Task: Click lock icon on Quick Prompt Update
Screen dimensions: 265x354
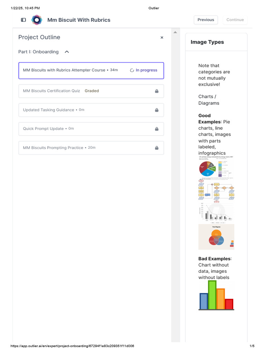Action: (157, 129)
